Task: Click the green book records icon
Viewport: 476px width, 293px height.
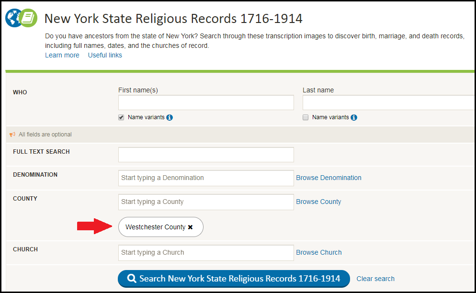Action: coord(29,18)
